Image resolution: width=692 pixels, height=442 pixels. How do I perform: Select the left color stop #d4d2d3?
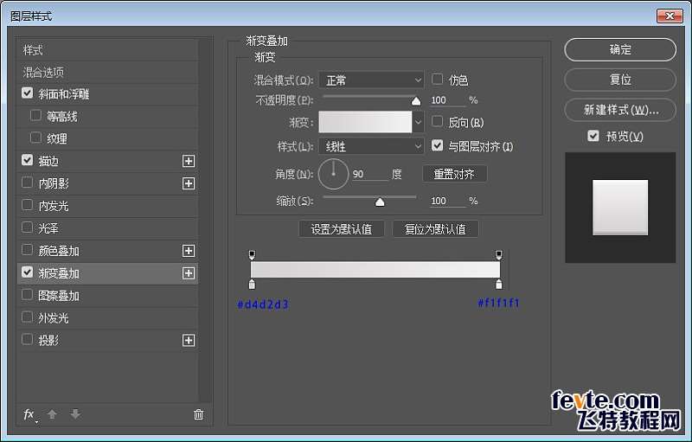click(252, 284)
